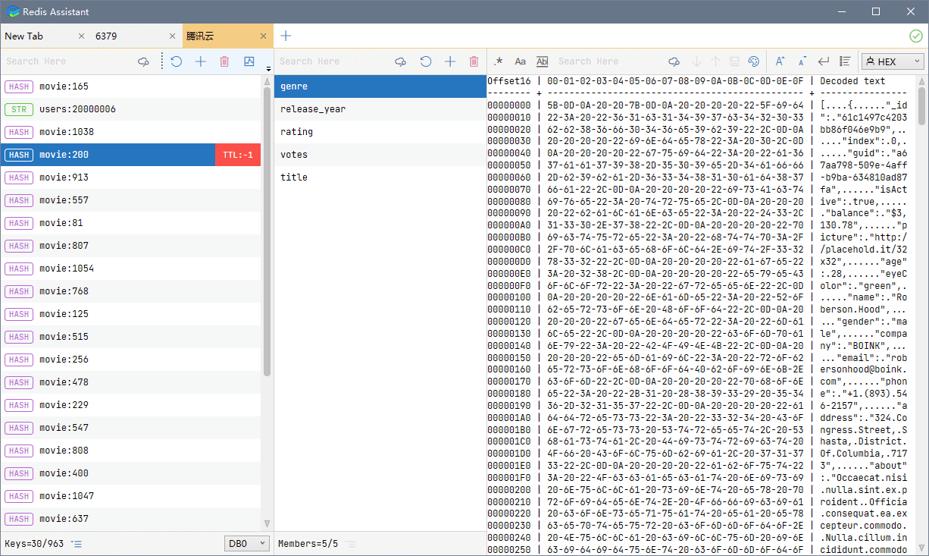The height and width of the screenshot is (556, 929).
Task: Click the TTL:-1 badge
Action: tap(238, 155)
